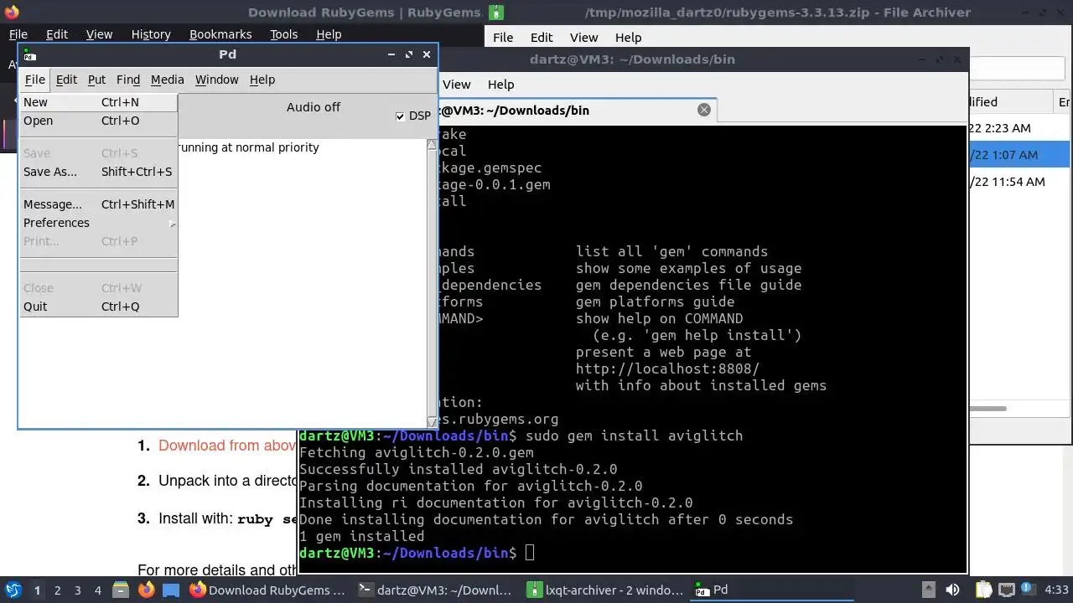1073x603 pixels.
Task: Open the network status tray icon
Action: tap(1006, 590)
